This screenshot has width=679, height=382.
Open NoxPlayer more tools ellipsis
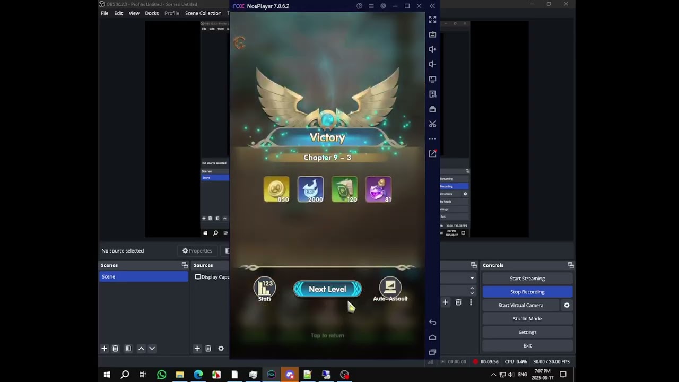pos(432,138)
